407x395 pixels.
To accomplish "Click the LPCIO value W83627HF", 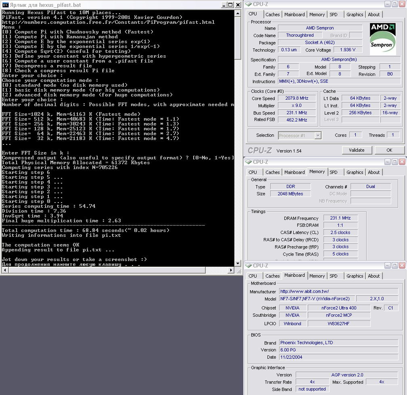I will (339, 324).
